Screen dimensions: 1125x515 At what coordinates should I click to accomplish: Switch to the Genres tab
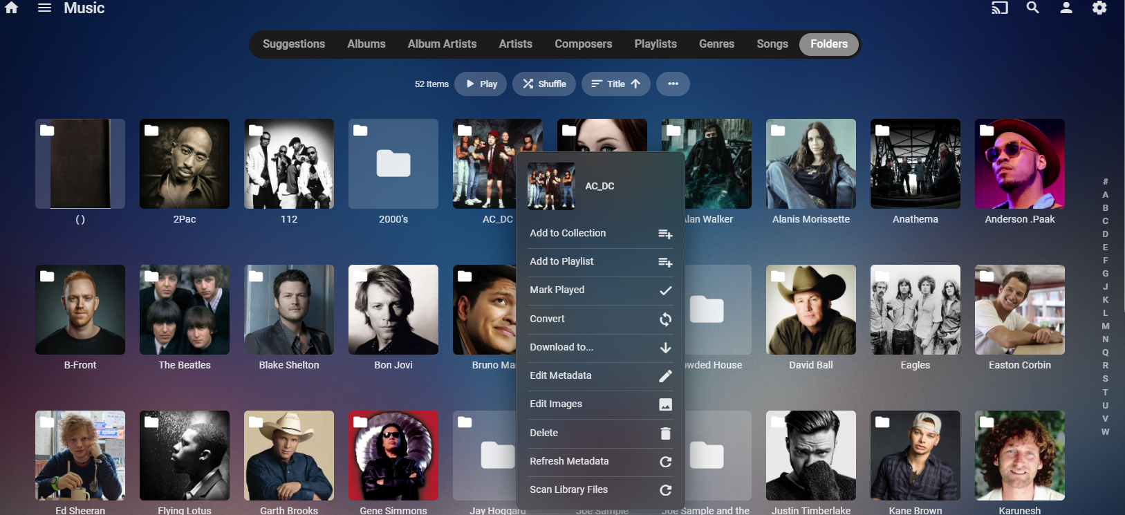pos(716,44)
